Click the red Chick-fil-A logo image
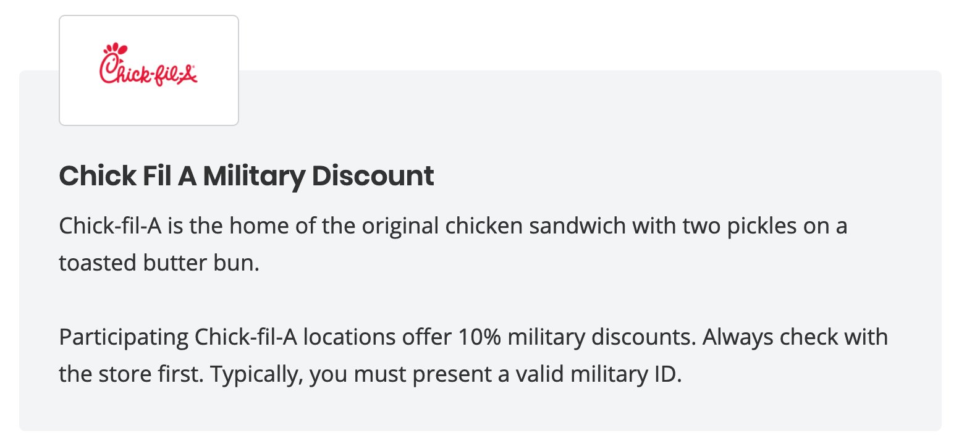The image size is (959, 446). pos(149,65)
